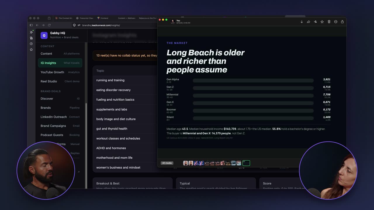Reload the page with the browser refresh icon
This screenshot has width=374, height=210.
tap(49, 25)
